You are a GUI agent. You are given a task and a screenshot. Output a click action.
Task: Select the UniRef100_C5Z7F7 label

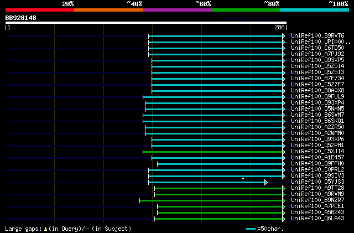pyautogui.click(x=317, y=85)
